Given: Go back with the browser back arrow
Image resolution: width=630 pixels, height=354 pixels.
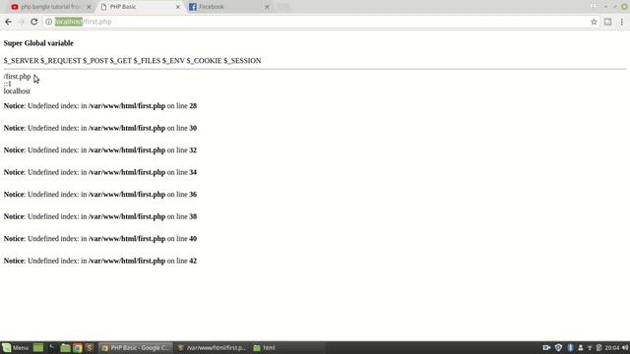Looking at the screenshot, I should coord(8,22).
